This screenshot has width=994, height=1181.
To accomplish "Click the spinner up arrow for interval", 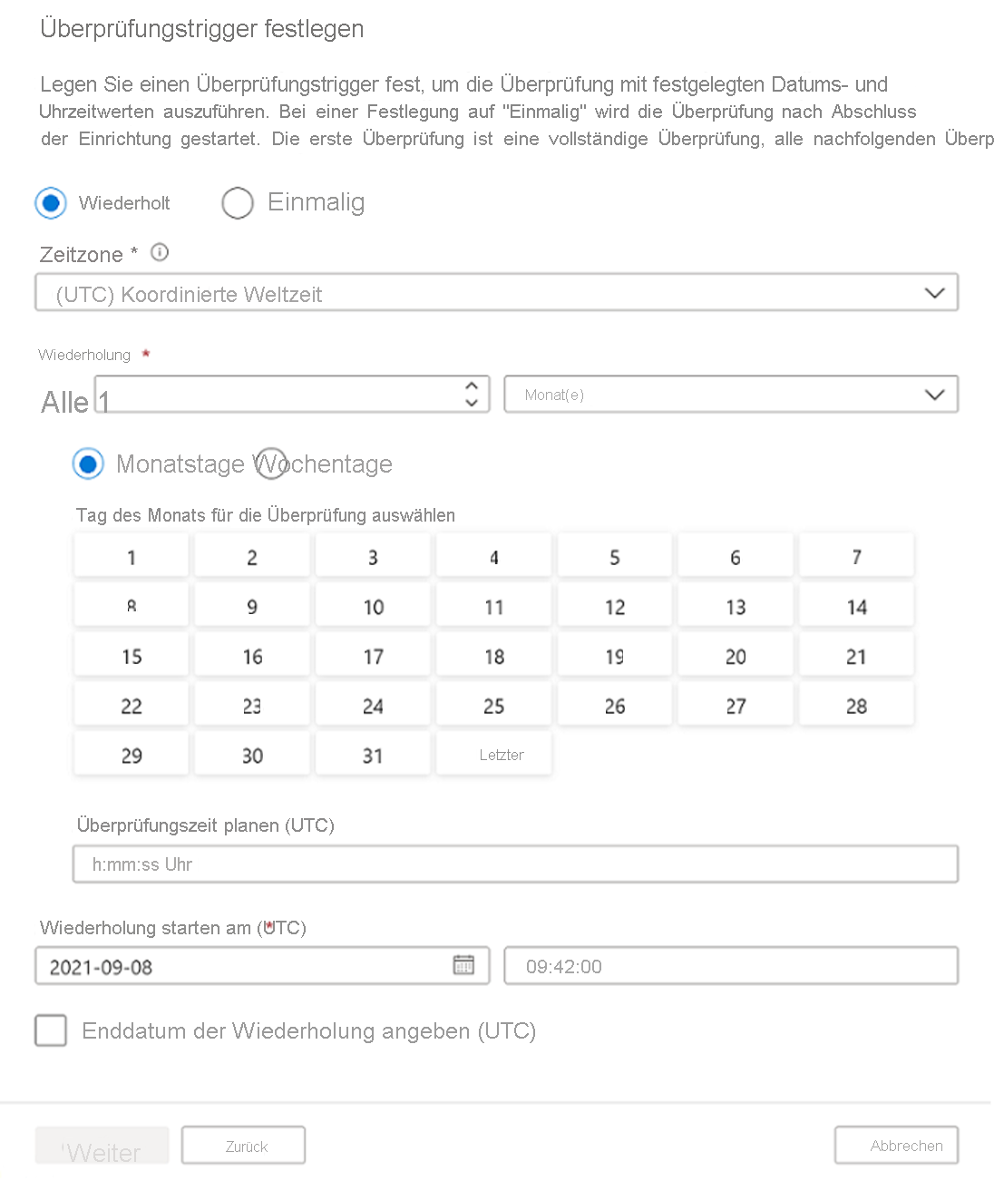I will [471, 386].
